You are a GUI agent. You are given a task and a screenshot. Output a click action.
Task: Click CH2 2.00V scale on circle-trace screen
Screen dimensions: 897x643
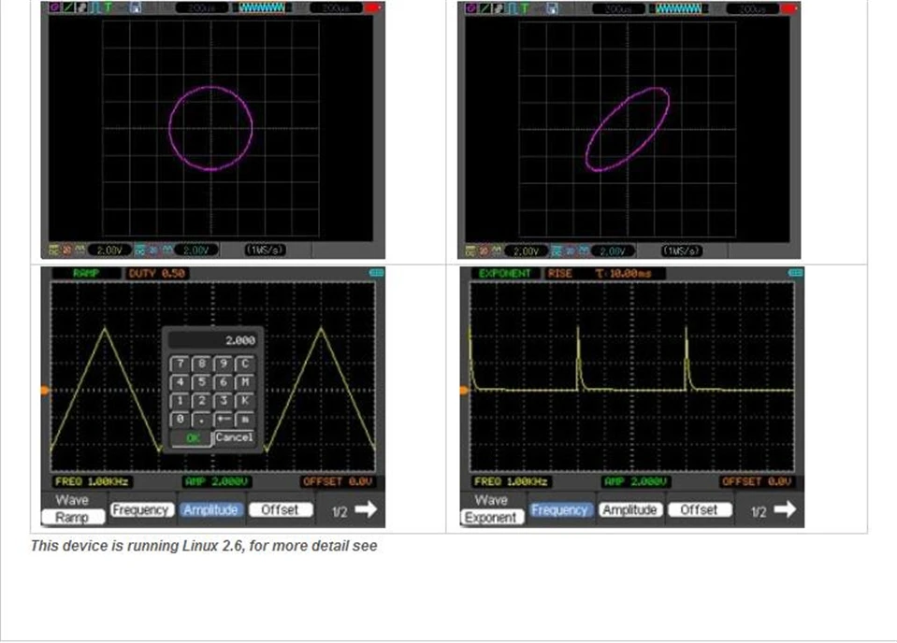pyautogui.click(x=195, y=250)
